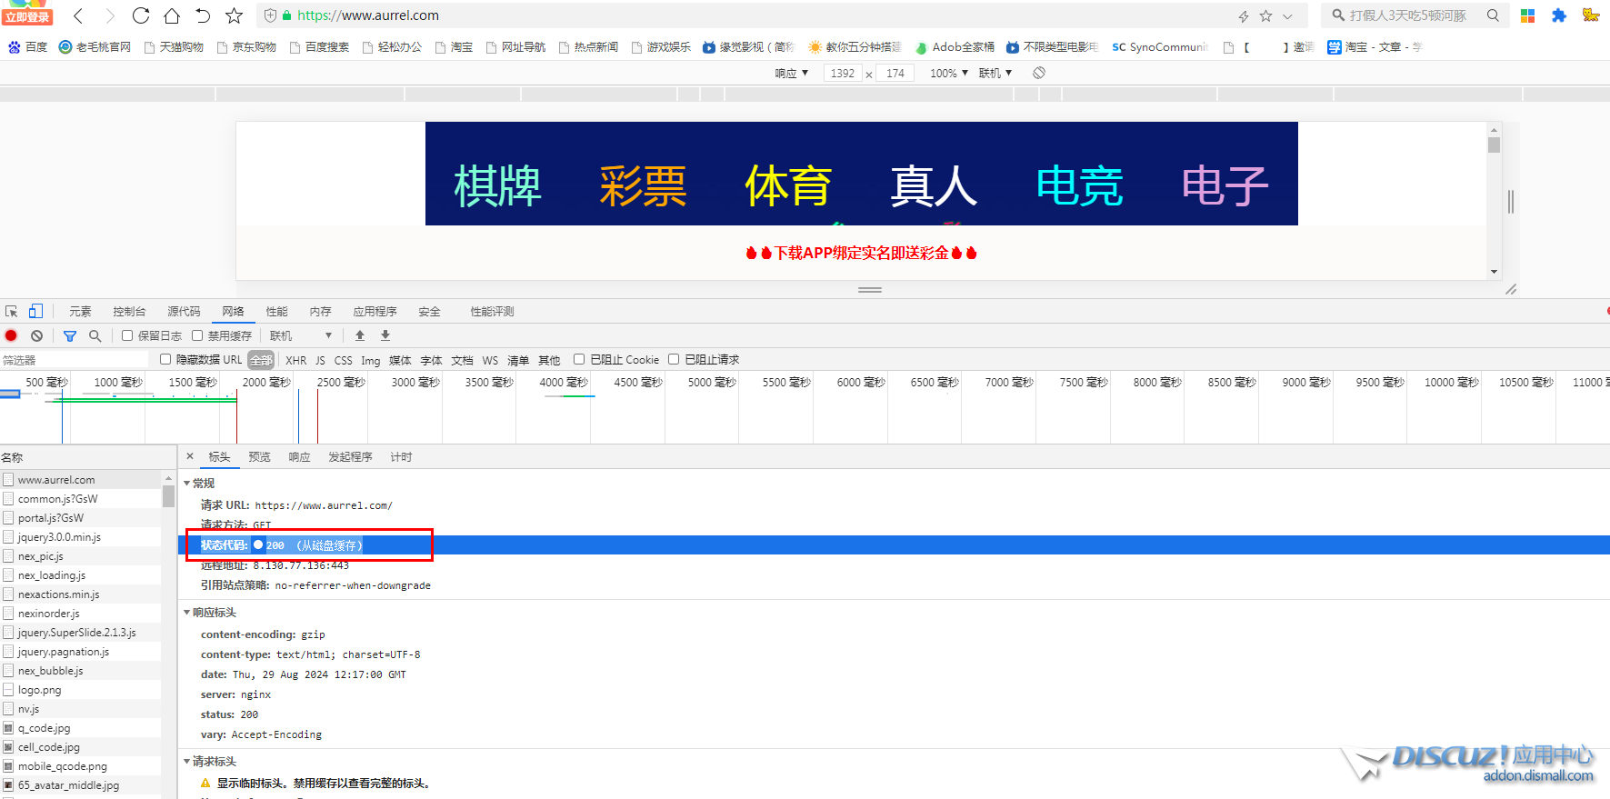Switch to the 性能 DevTools tab
The height and width of the screenshot is (799, 1610).
click(276, 311)
